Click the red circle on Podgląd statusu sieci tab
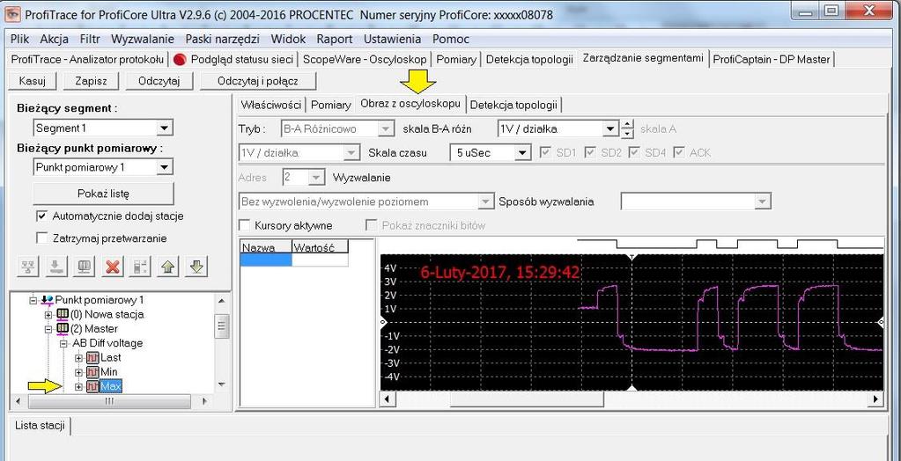Image resolution: width=901 pixels, height=461 pixels. [181, 59]
